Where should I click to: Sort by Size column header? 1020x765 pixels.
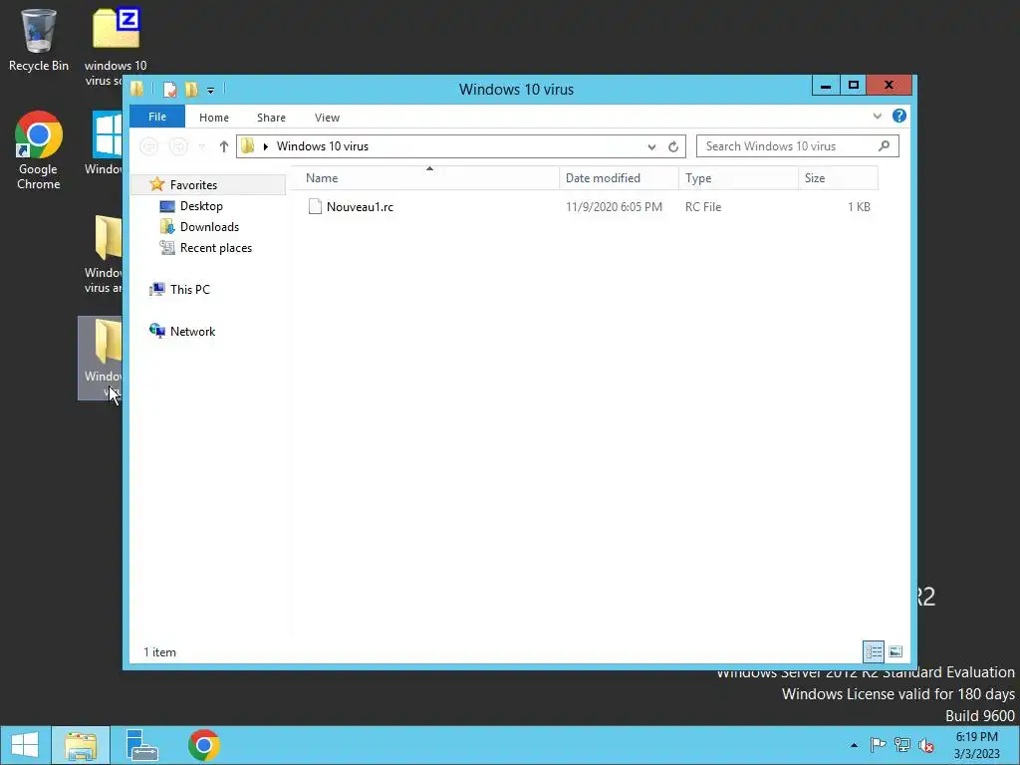[838, 178]
